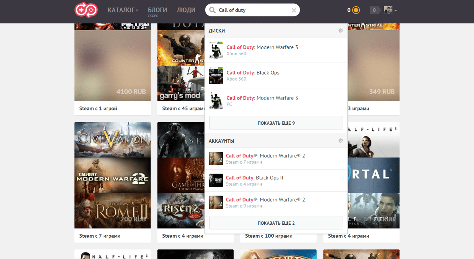
Task: Open the ЛЮДИ page
Action: click(x=186, y=10)
